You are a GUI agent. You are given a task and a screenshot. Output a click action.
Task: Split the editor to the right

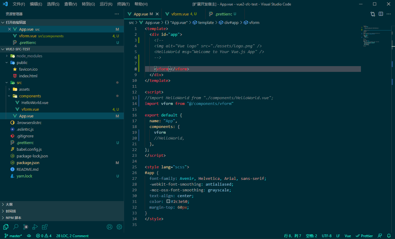pos(381,14)
